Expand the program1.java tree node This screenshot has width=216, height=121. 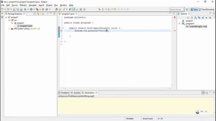click(15, 26)
